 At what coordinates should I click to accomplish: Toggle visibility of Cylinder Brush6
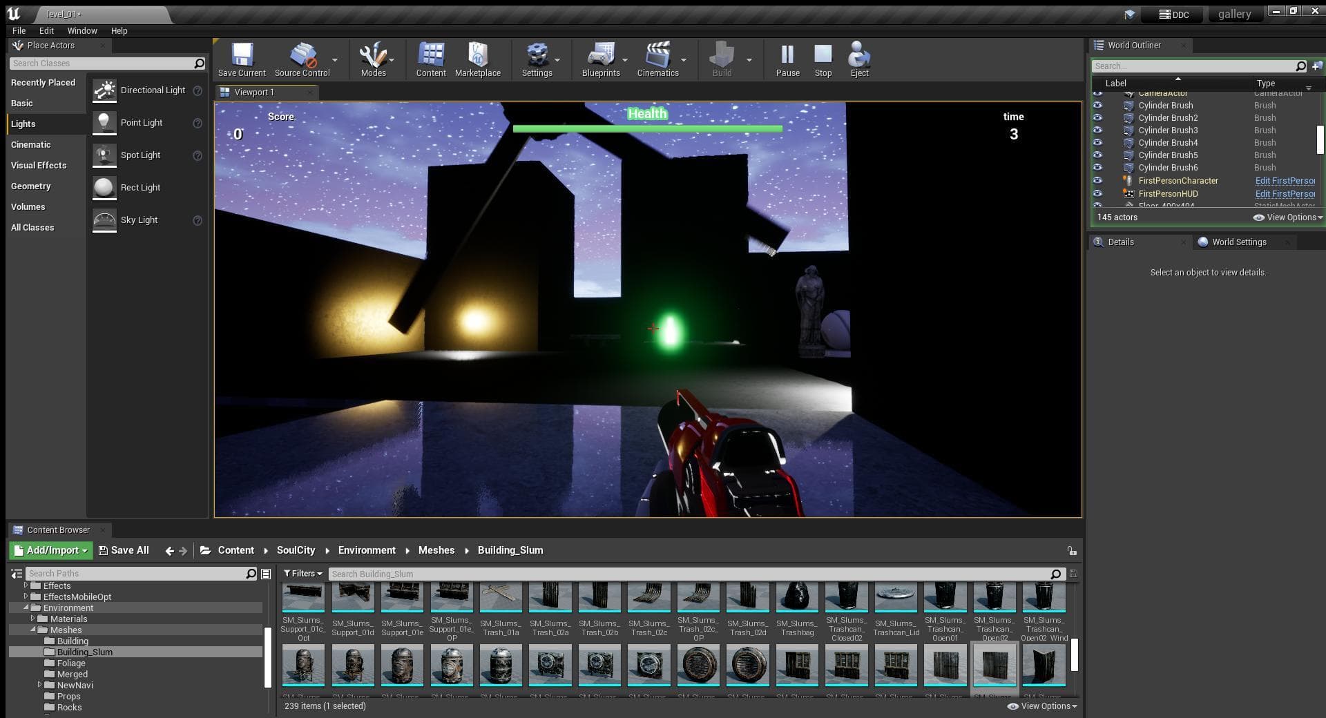(1097, 167)
